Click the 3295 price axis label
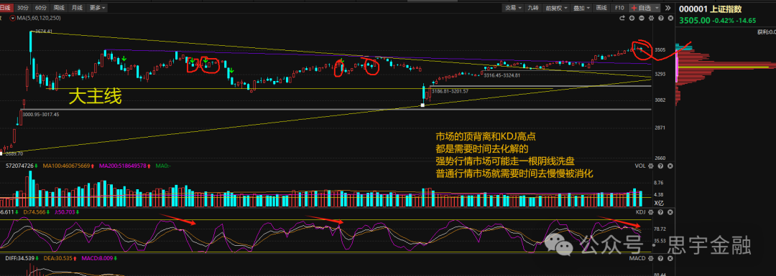Viewport: 776px width, 276px height. coord(660,74)
